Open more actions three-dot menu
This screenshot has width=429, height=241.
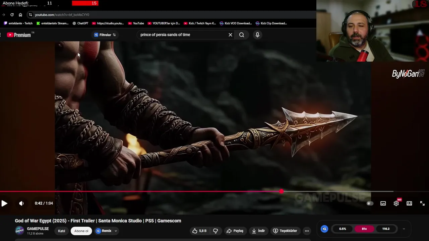[307, 231]
